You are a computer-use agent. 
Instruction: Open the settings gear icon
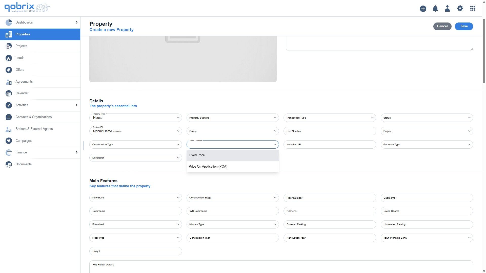pyautogui.click(x=460, y=8)
